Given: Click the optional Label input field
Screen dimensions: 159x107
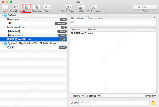Looking at the screenshot, I should coord(114,102).
